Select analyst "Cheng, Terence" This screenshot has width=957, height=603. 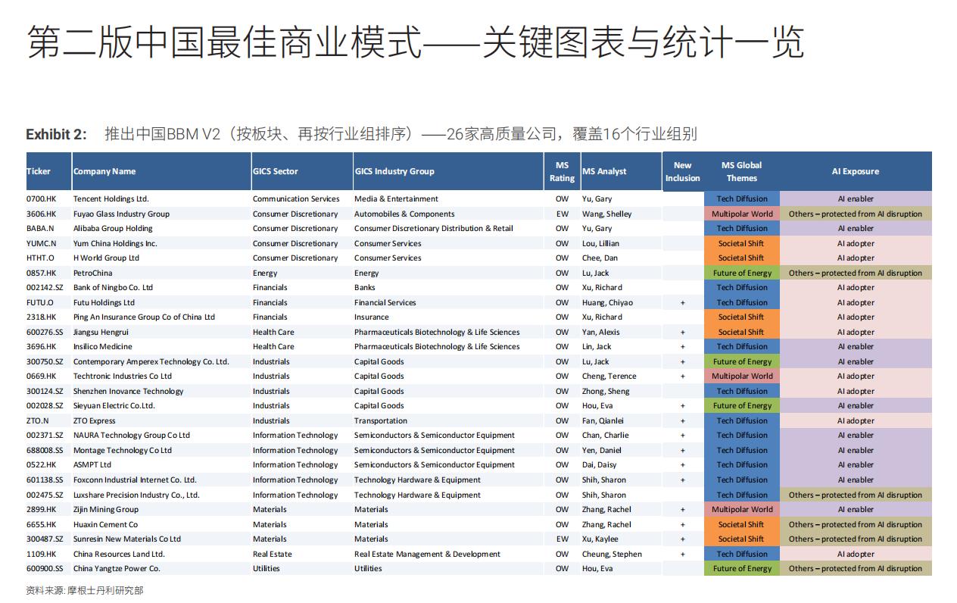coord(609,376)
